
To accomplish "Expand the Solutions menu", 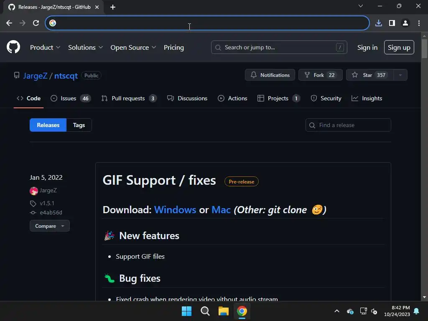I will [x=85, y=47].
